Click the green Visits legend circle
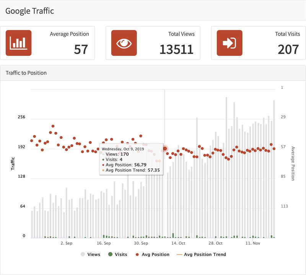 (x=110, y=254)
